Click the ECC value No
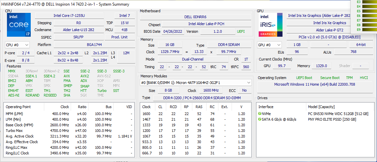 pyautogui.click(x=245, y=91)
